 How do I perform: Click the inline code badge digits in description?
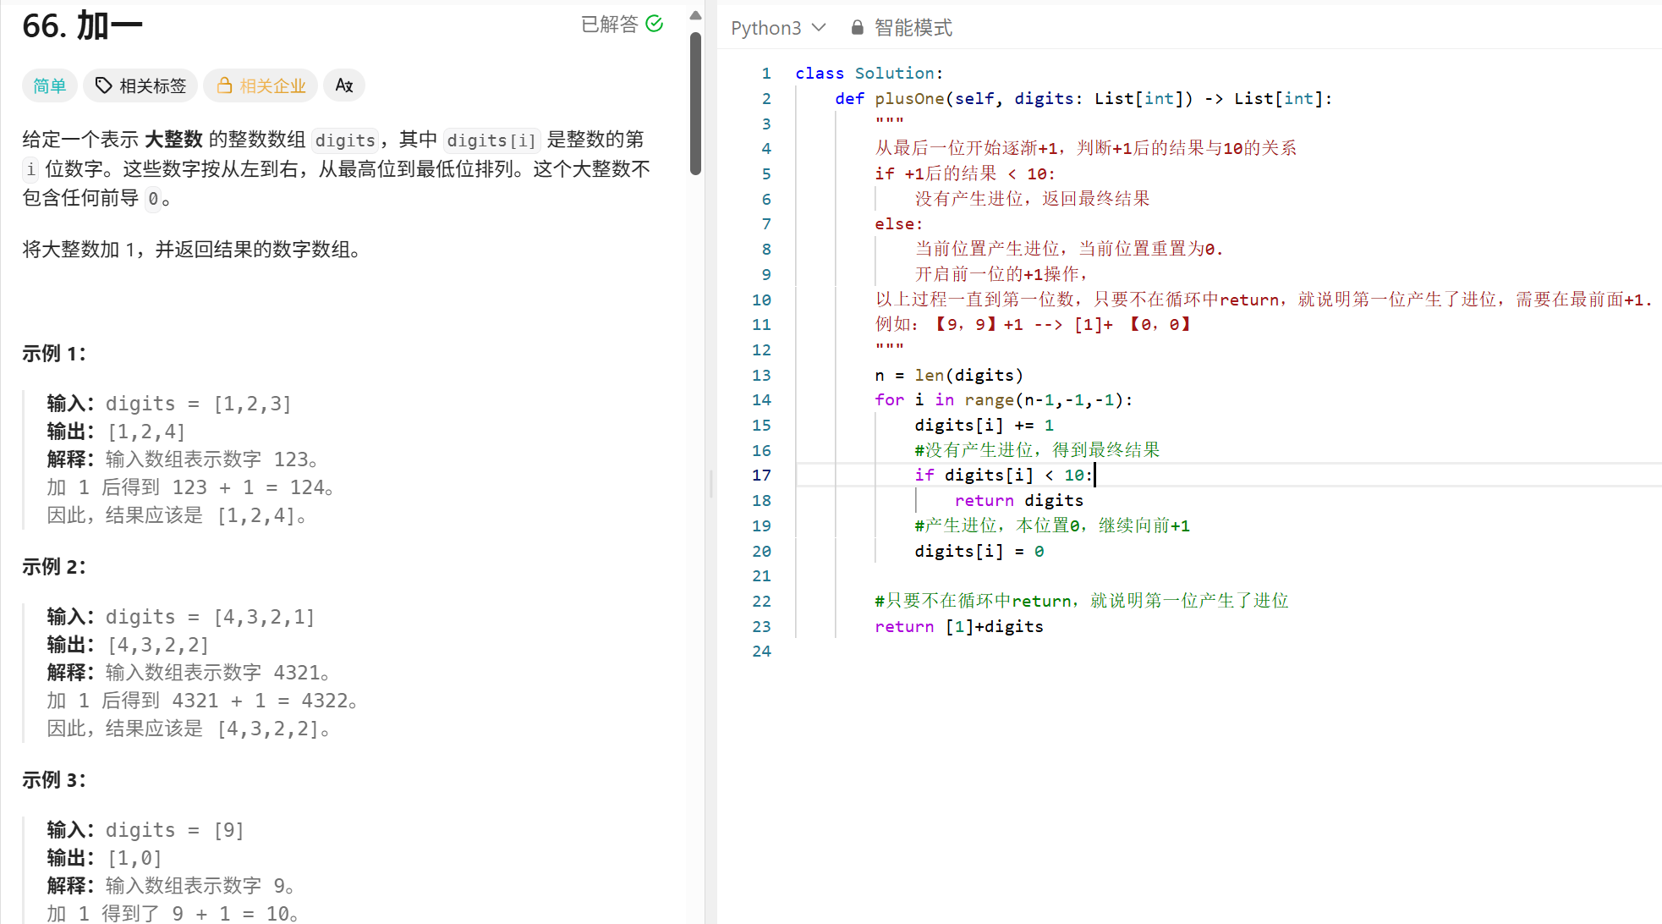tap(344, 140)
